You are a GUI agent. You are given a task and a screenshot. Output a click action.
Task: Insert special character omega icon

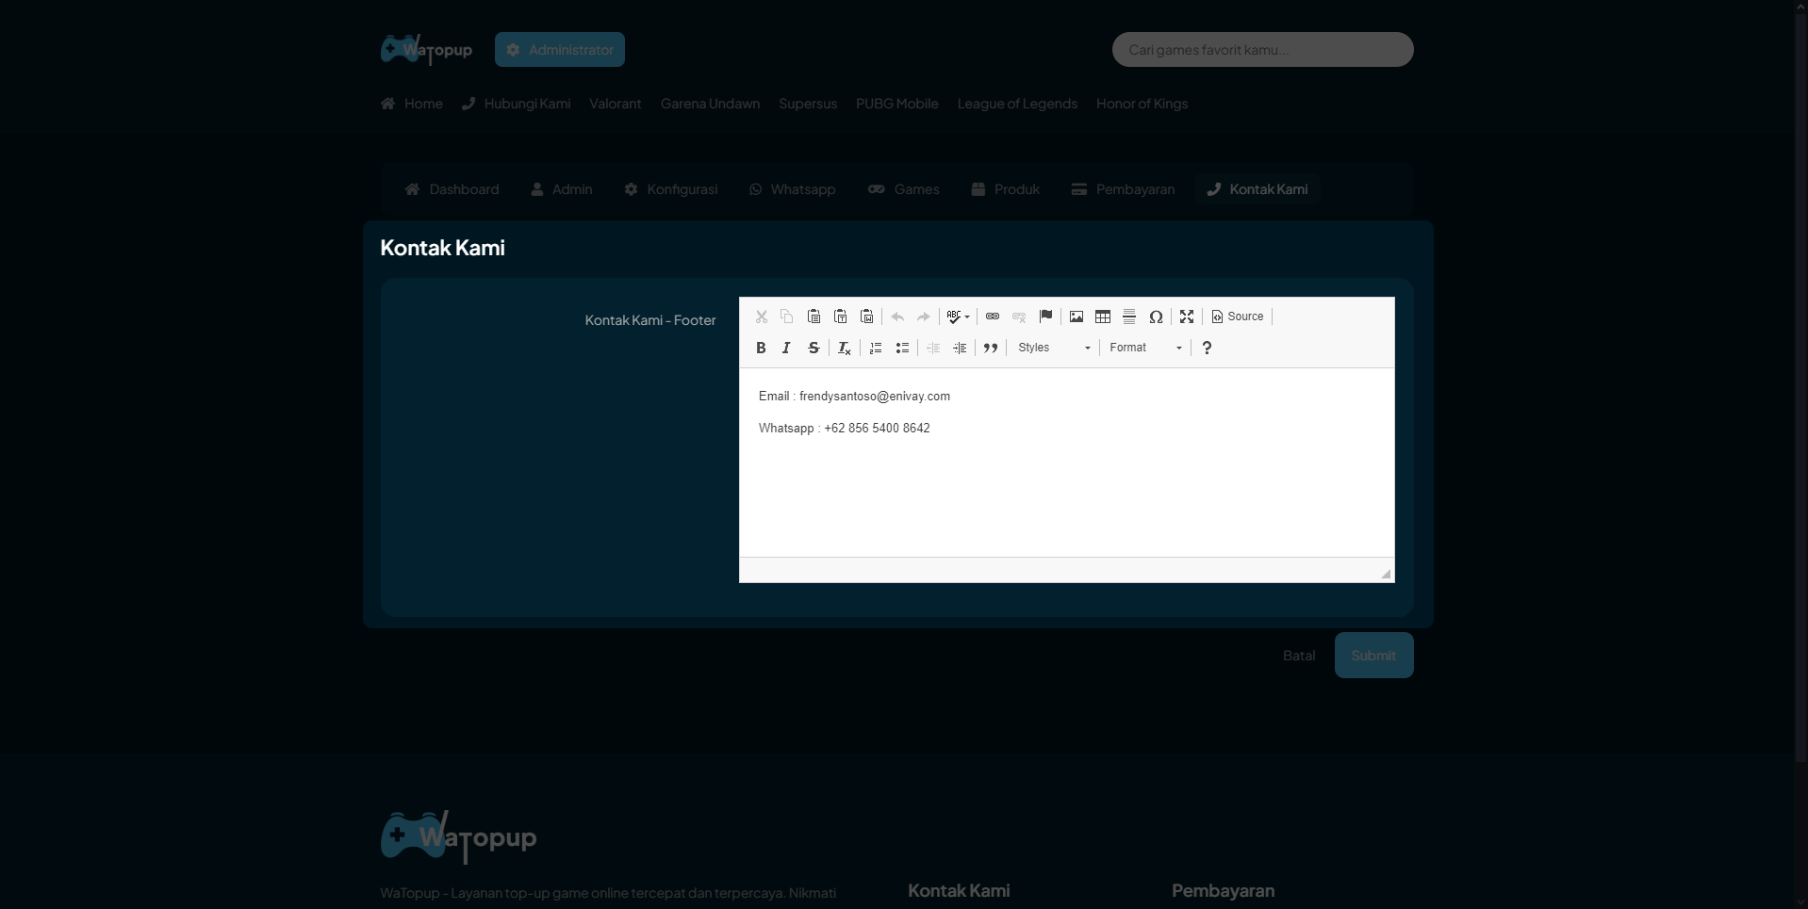tap(1156, 317)
